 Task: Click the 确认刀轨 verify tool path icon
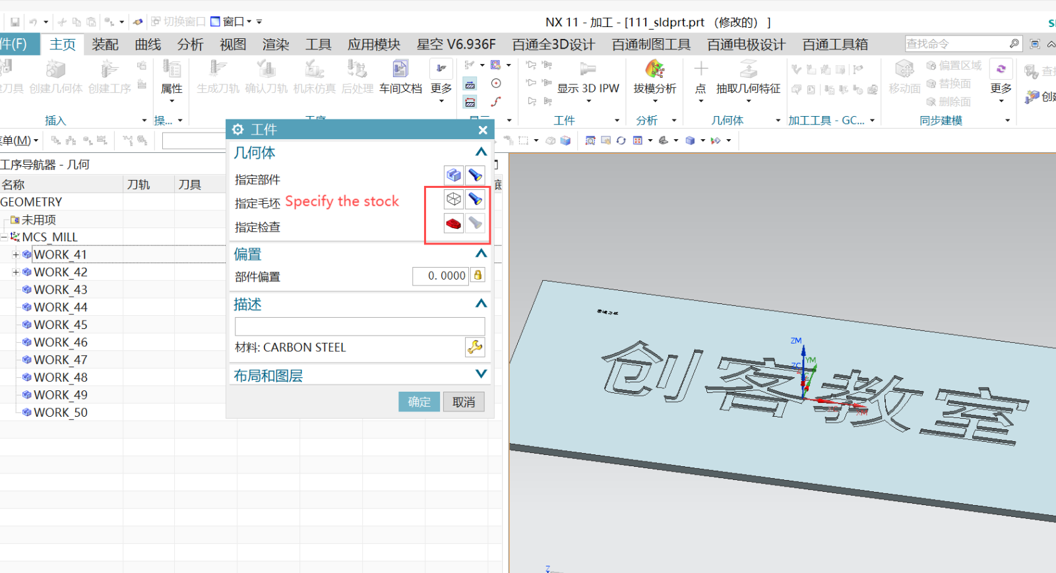pos(266,69)
